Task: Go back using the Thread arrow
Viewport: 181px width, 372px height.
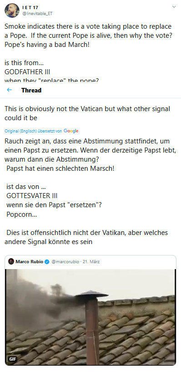Action: pyautogui.click(x=9, y=90)
